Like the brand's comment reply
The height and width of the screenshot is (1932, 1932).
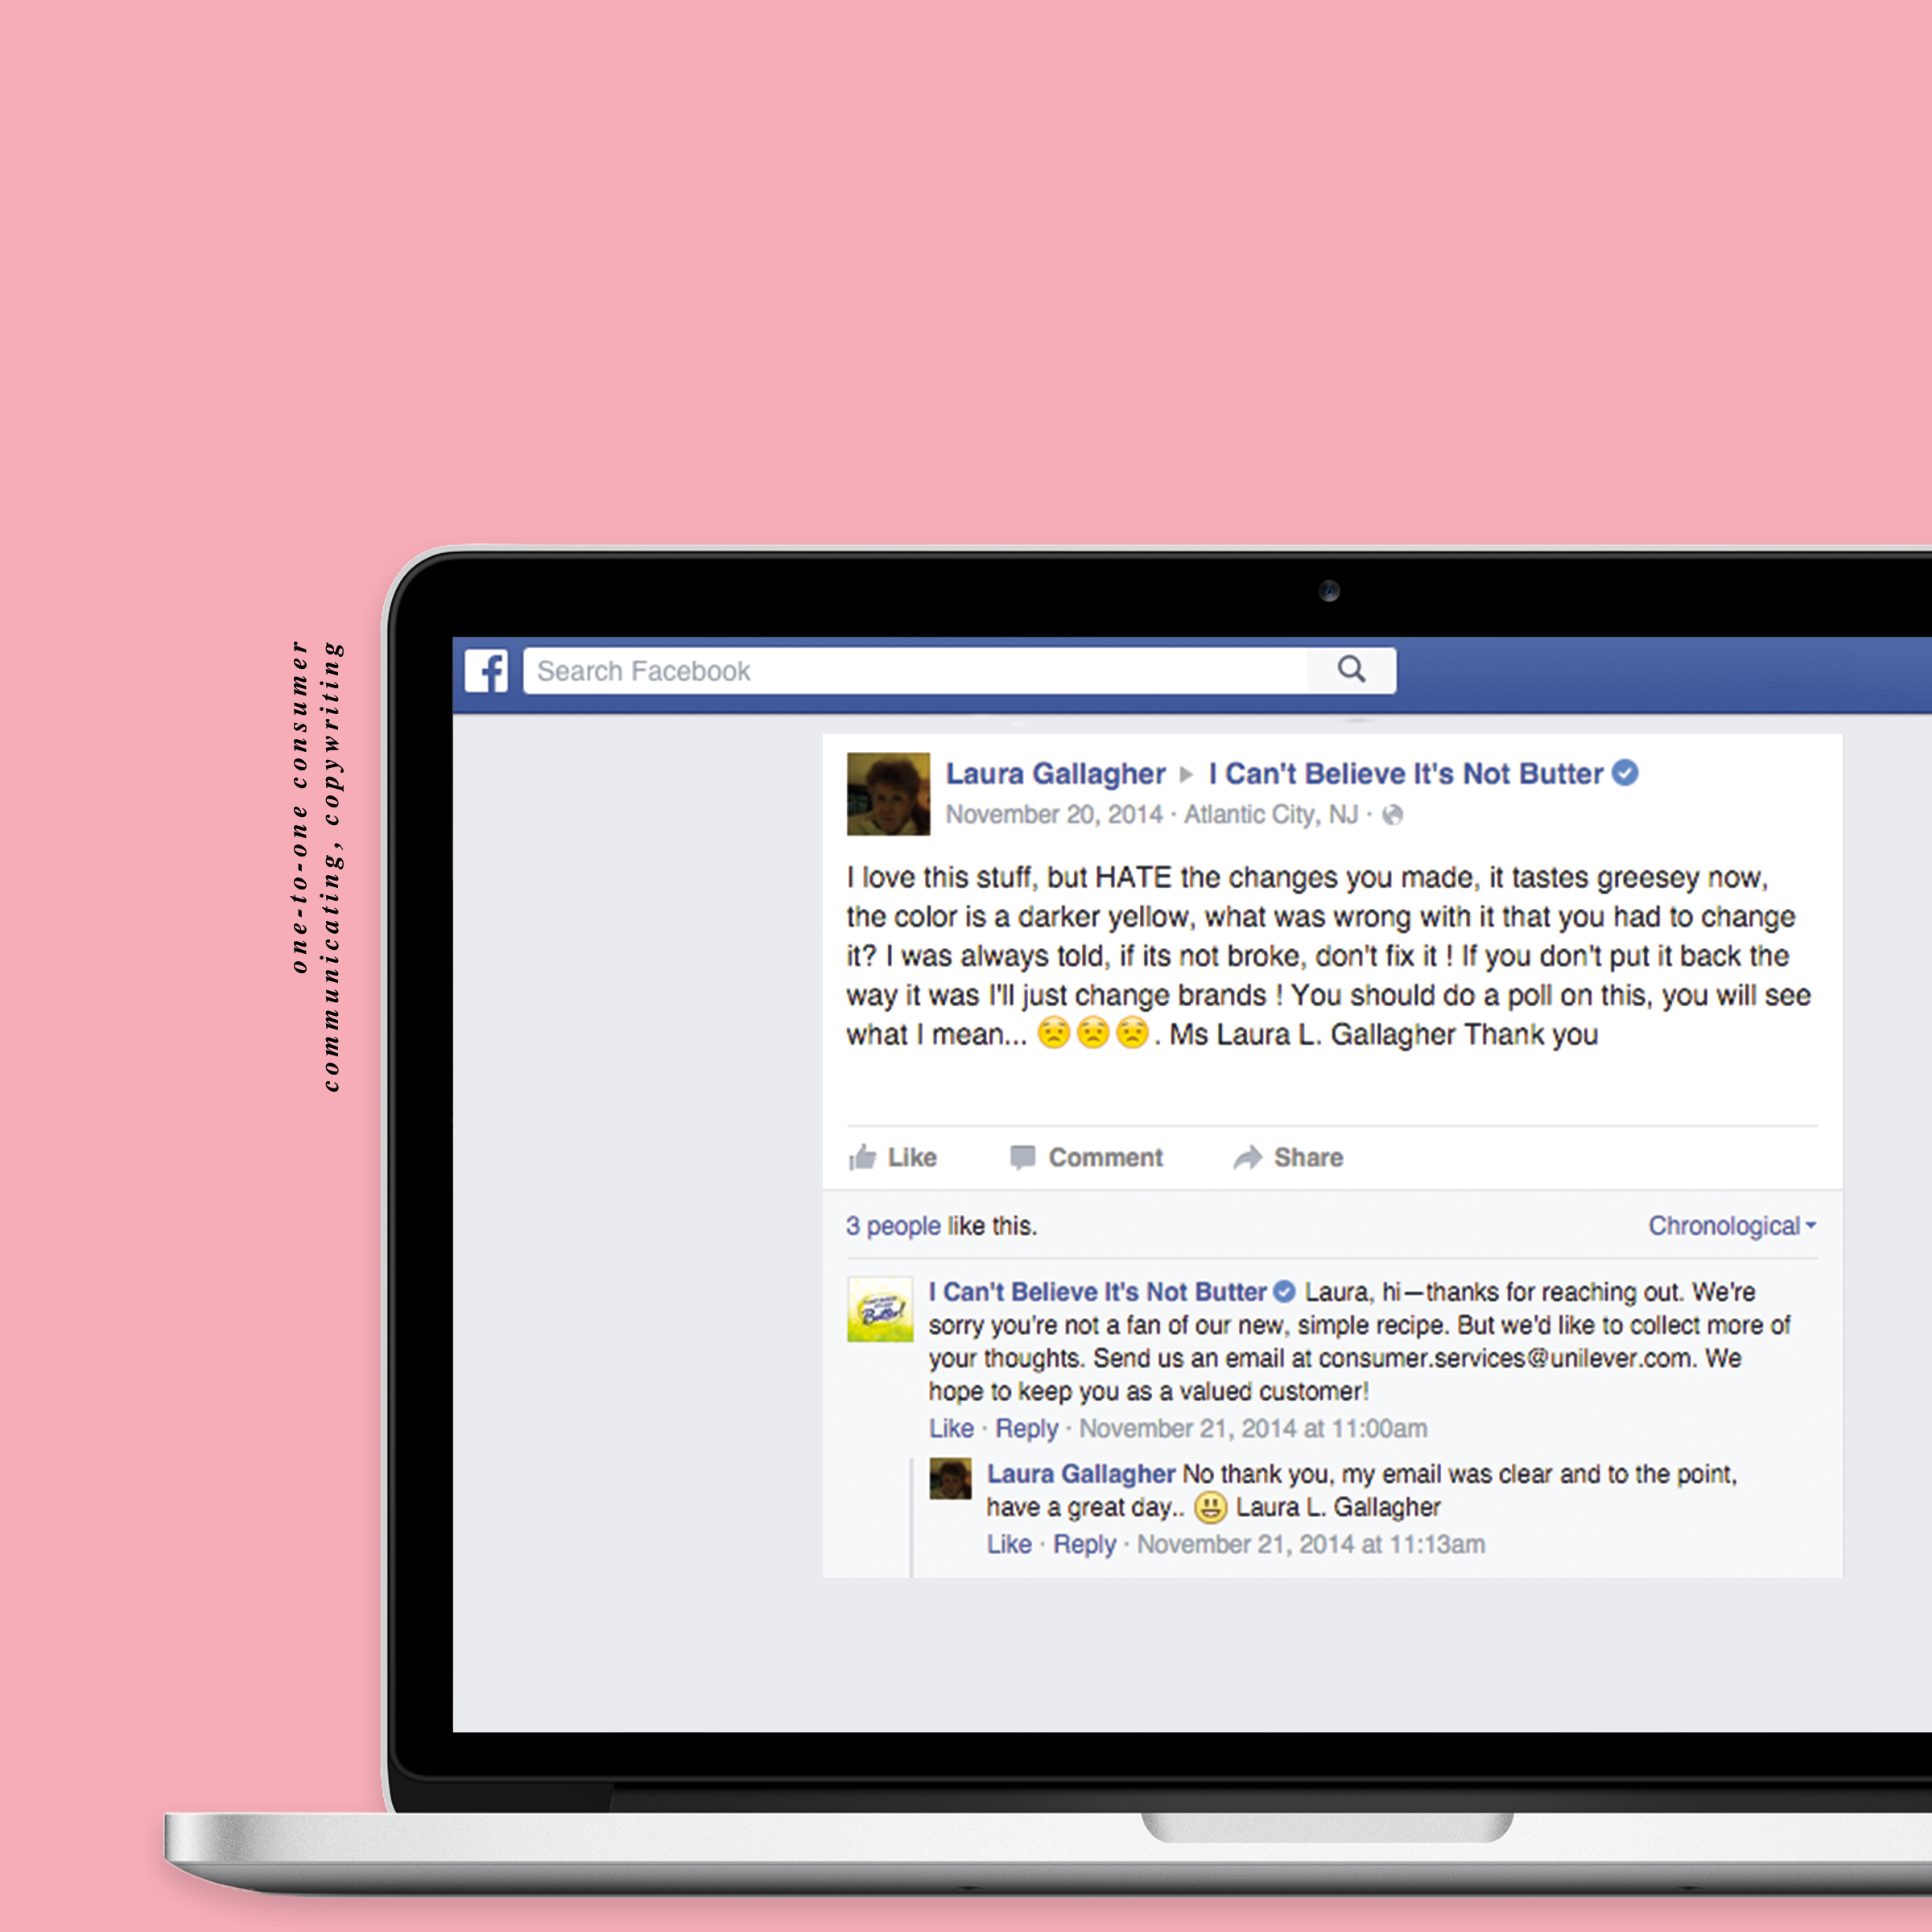coord(951,1428)
